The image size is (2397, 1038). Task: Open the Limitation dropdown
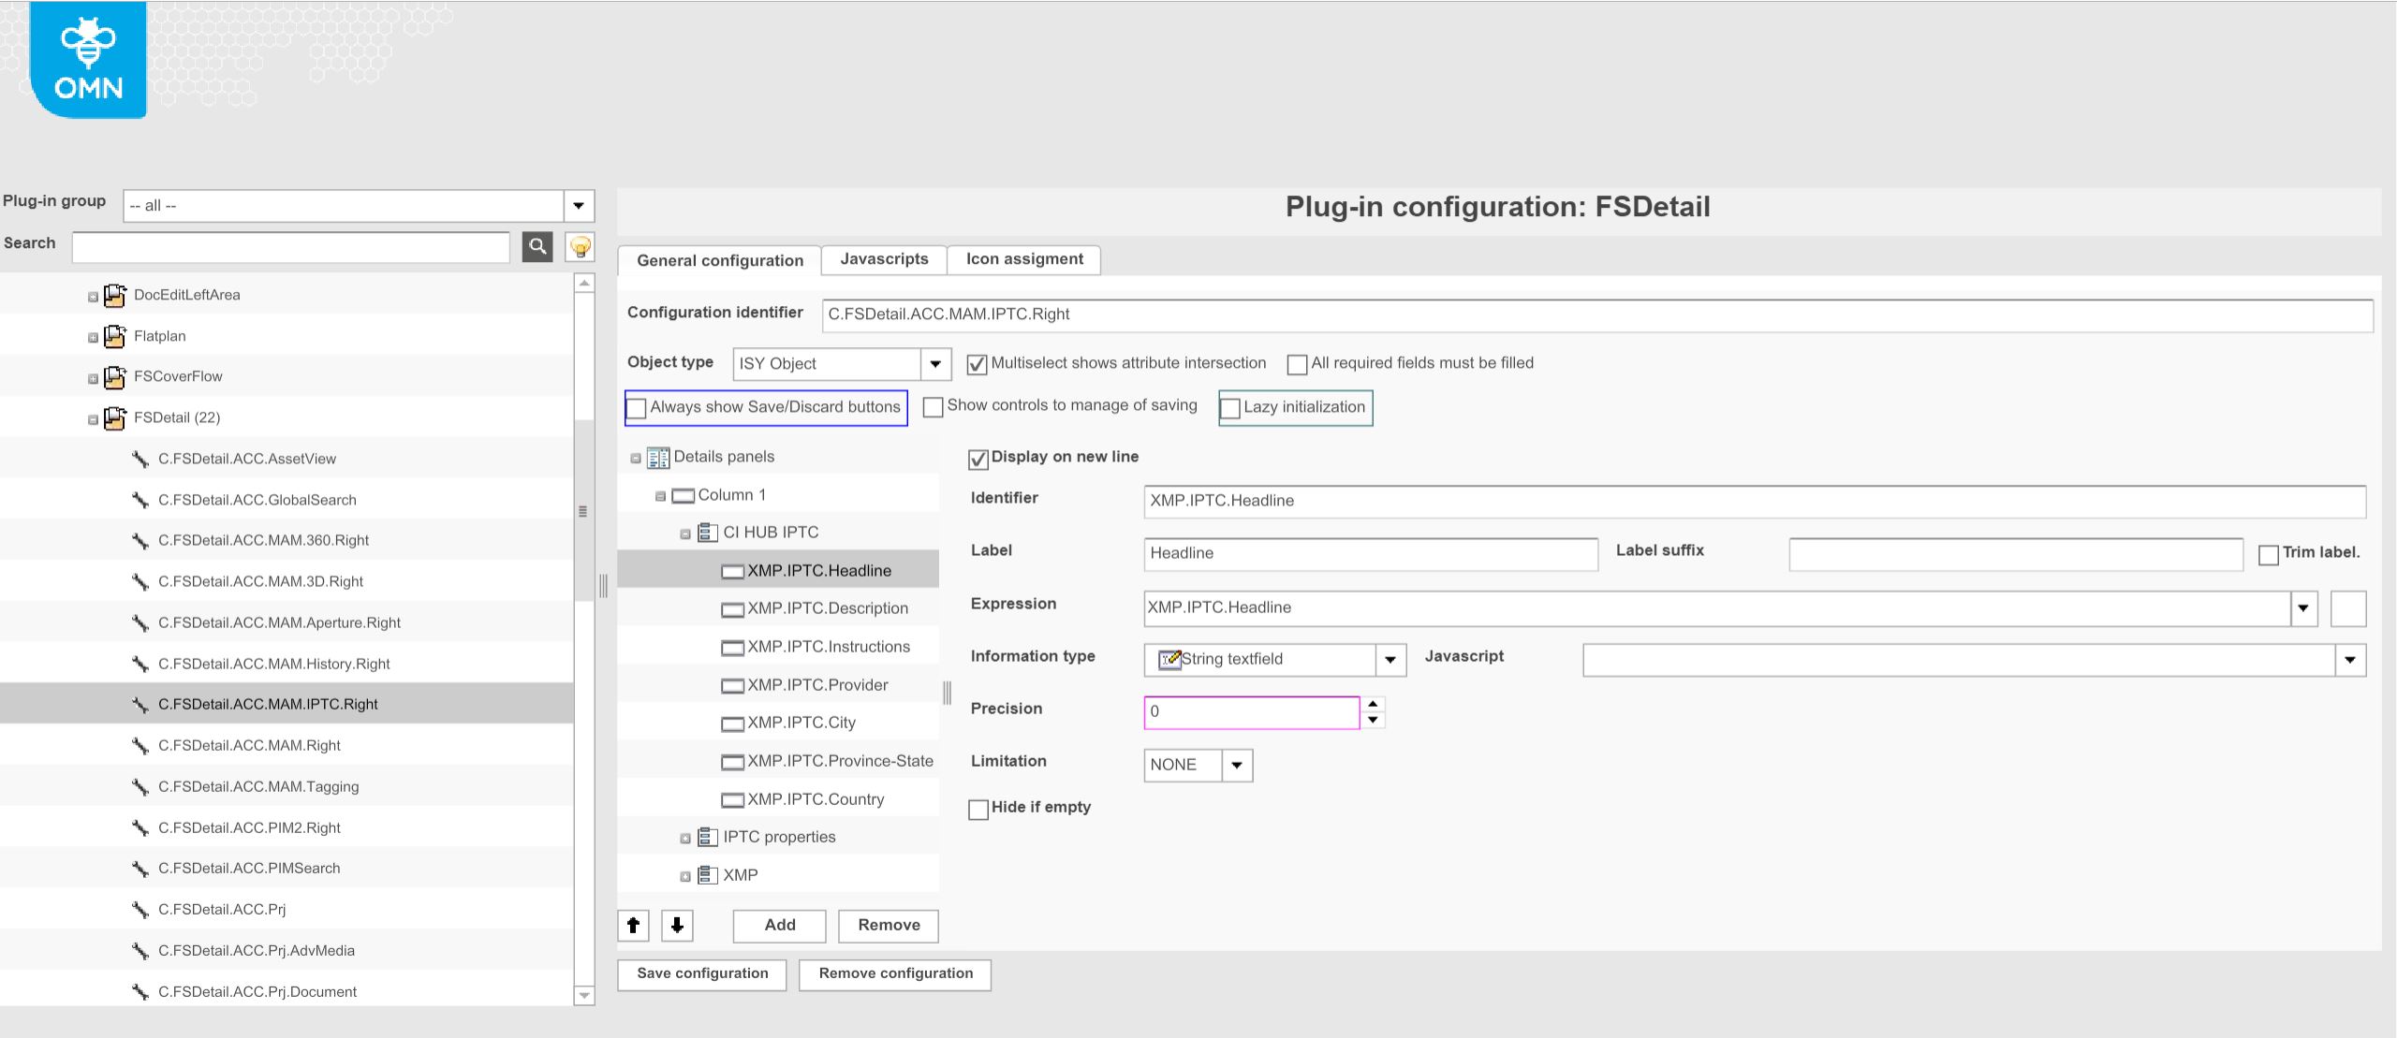pyautogui.click(x=1236, y=766)
